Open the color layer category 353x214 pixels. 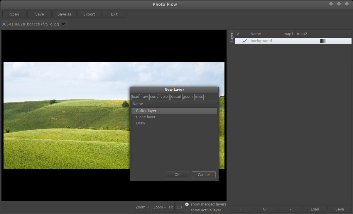pos(165,97)
